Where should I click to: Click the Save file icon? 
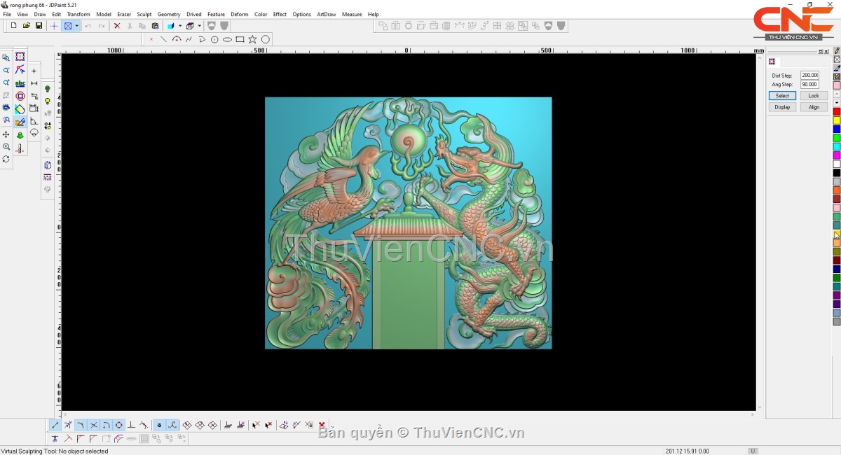39,26
